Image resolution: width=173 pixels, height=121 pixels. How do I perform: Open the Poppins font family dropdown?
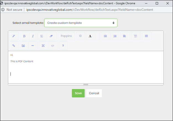[x=66, y=36]
